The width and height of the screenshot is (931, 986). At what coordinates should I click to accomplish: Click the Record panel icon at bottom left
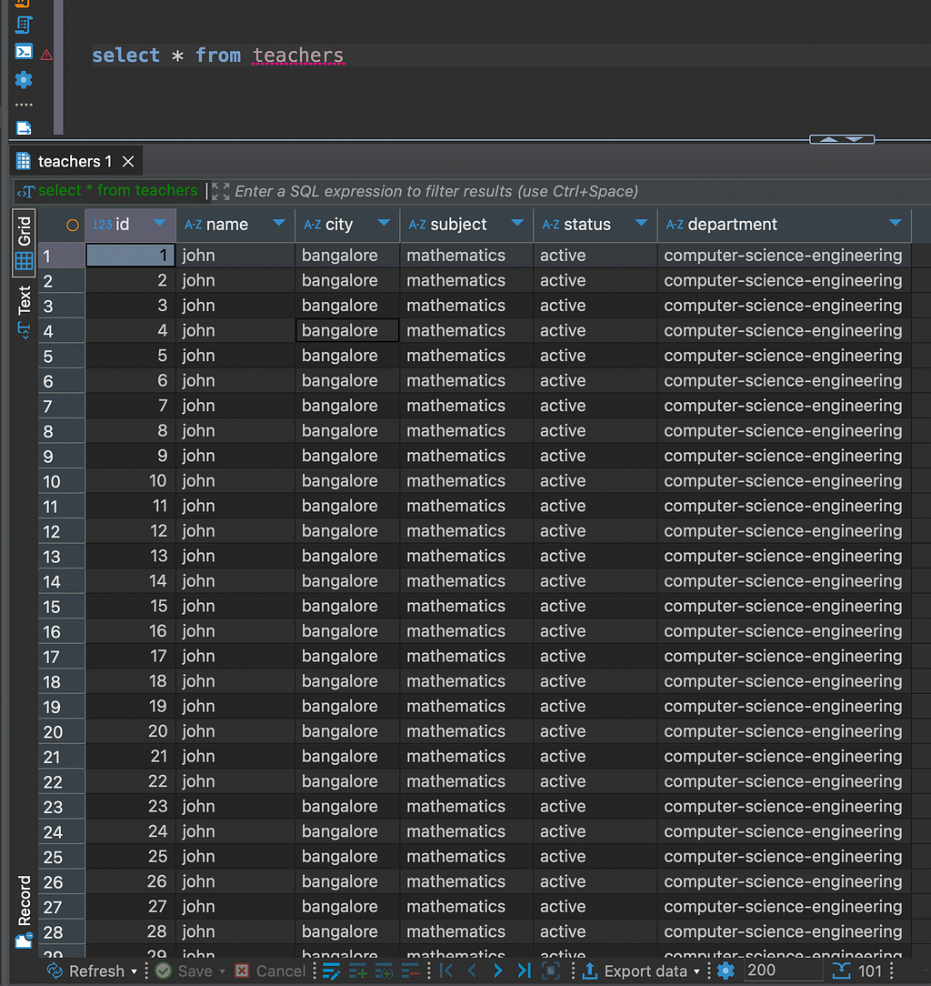pyautogui.click(x=24, y=941)
